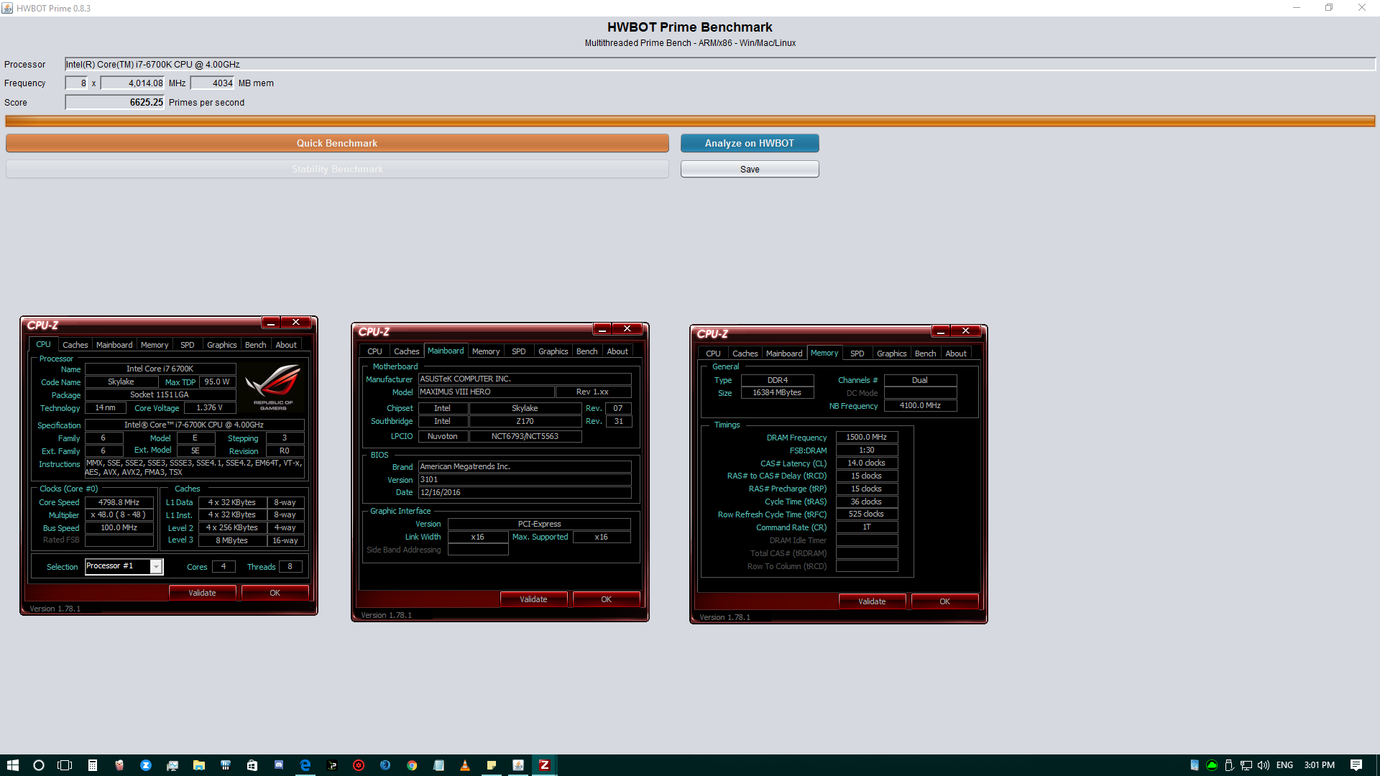Click the Analyze on HWBOT button
Image resolution: width=1380 pixels, height=776 pixels.
pos(750,143)
